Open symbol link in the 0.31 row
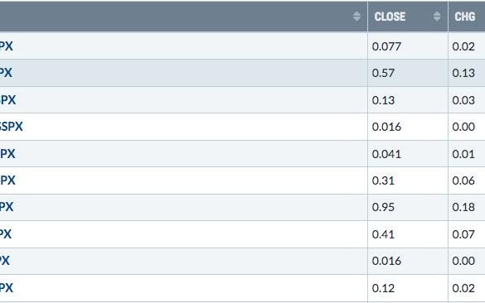 click(x=7, y=180)
